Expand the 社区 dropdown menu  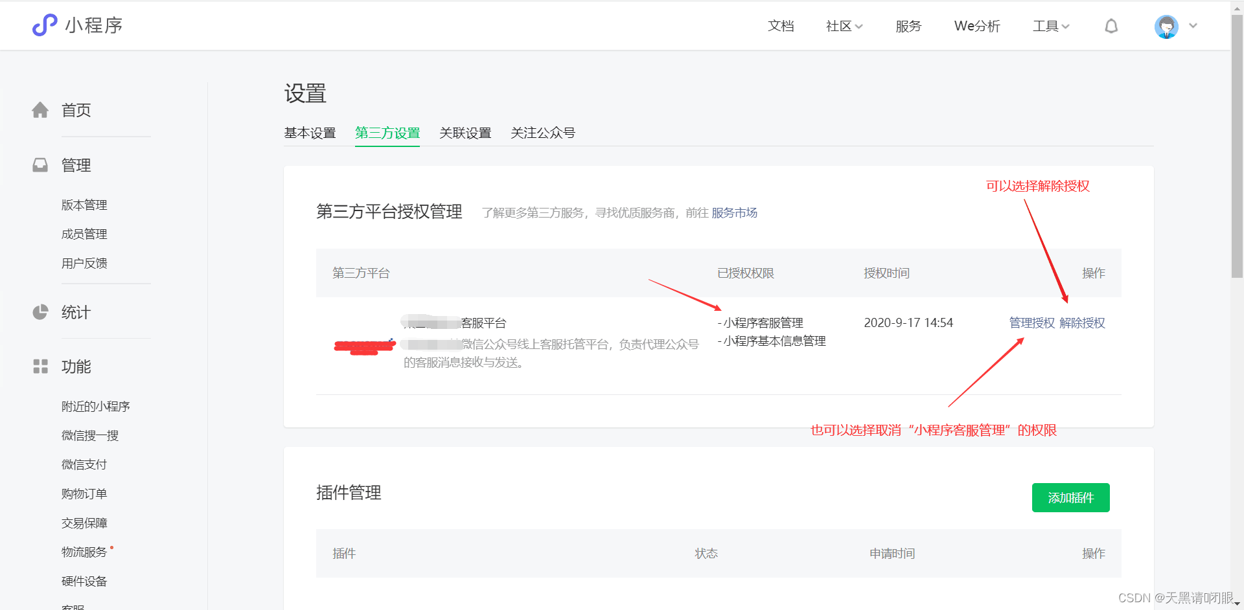(x=844, y=26)
